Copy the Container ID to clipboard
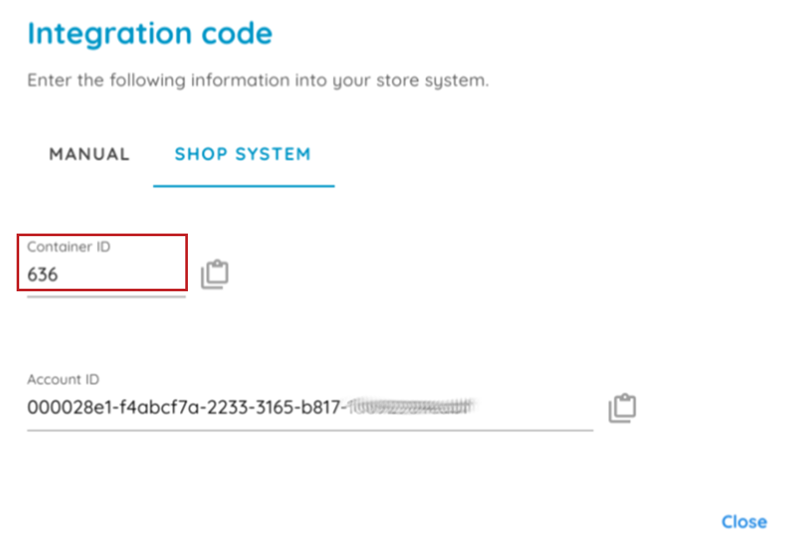Viewport: 805px width, 552px height. [215, 275]
